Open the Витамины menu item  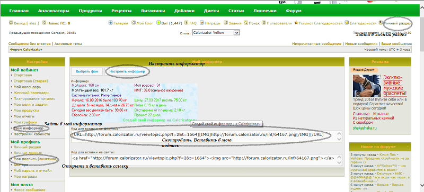(153, 11)
